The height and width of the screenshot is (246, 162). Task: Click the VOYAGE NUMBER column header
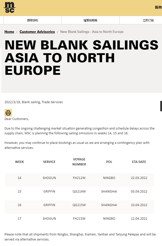(x=79, y=162)
